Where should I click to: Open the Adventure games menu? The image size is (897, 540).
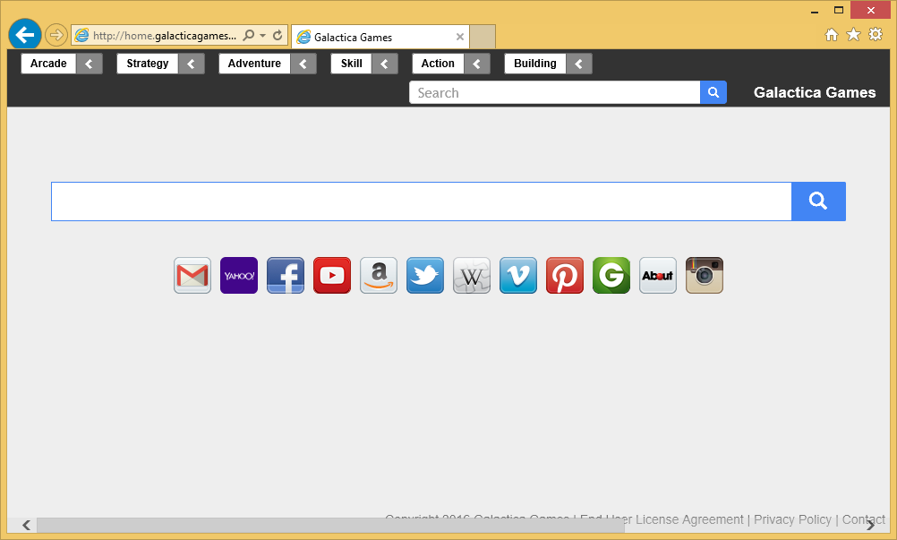click(x=254, y=64)
